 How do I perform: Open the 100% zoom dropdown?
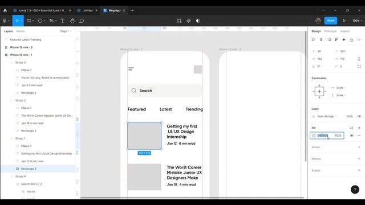point(357,20)
